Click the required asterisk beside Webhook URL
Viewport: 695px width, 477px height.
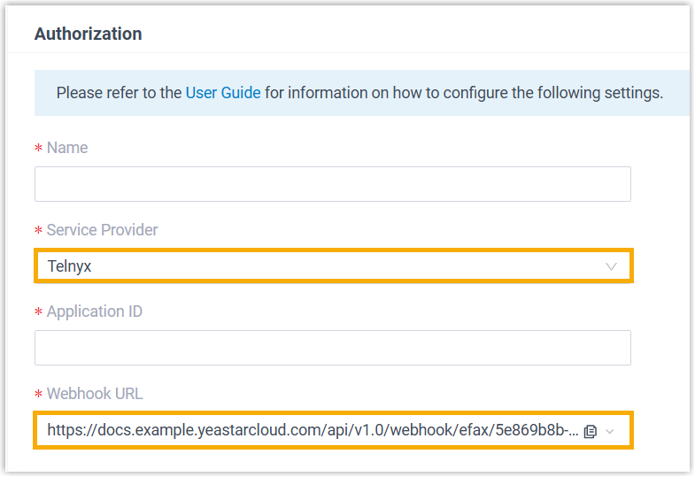38,395
